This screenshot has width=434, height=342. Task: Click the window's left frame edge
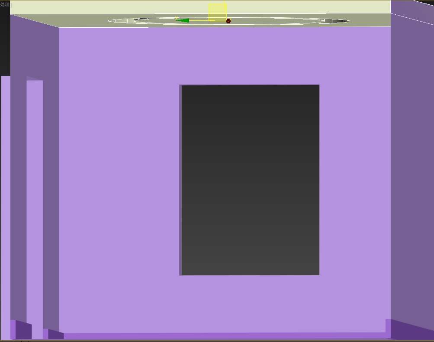click(180, 180)
